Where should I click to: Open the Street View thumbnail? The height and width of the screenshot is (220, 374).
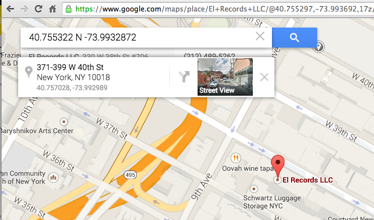[225, 77]
